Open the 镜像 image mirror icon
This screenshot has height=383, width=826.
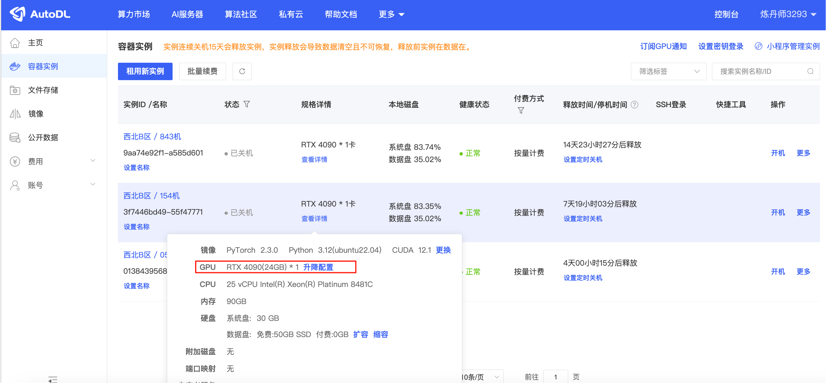pyautogui.click(x=15, y=114)
